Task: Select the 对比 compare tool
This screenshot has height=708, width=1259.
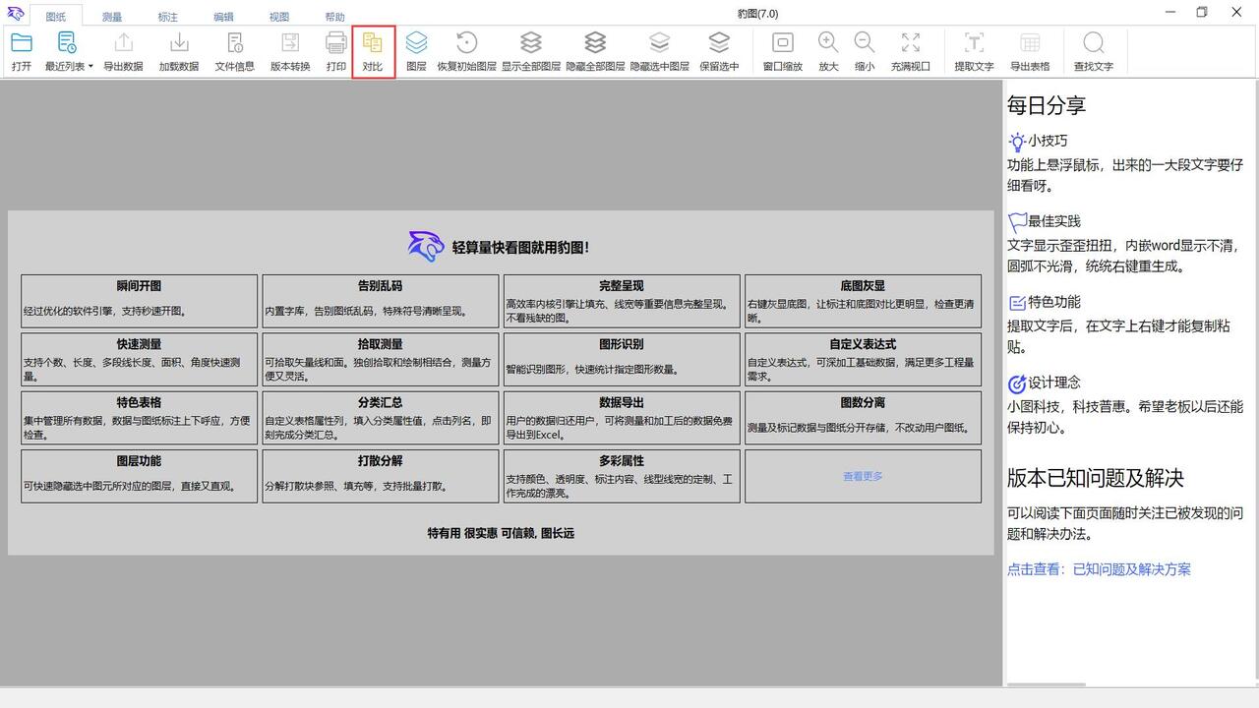Action: point(373,52)
